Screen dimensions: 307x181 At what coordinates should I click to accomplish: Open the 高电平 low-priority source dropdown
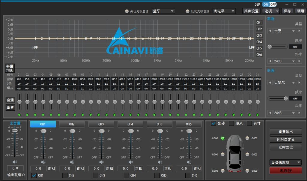(224, 11)
